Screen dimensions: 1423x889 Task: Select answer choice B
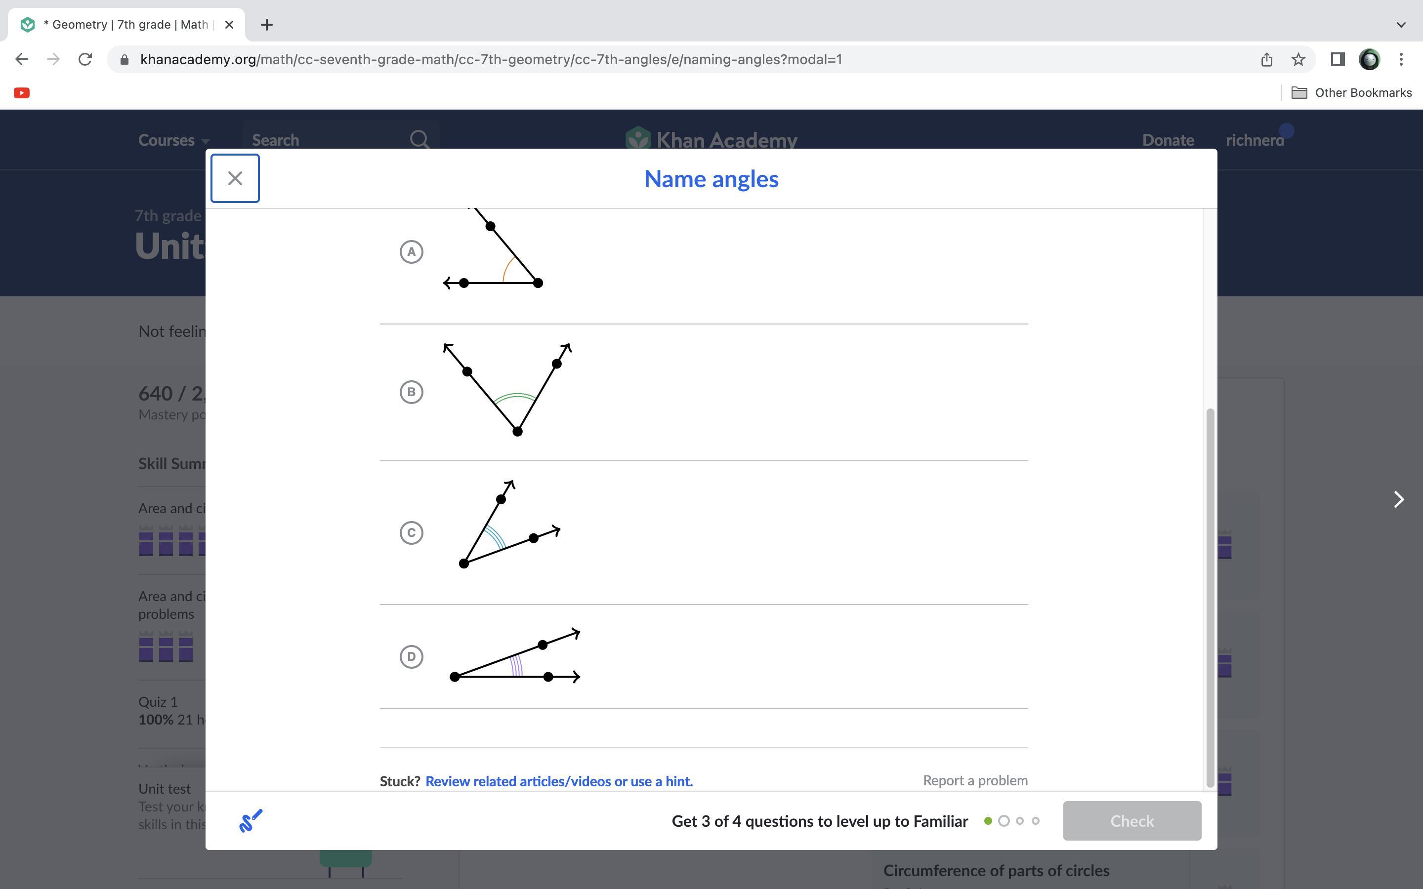[411, 392]
